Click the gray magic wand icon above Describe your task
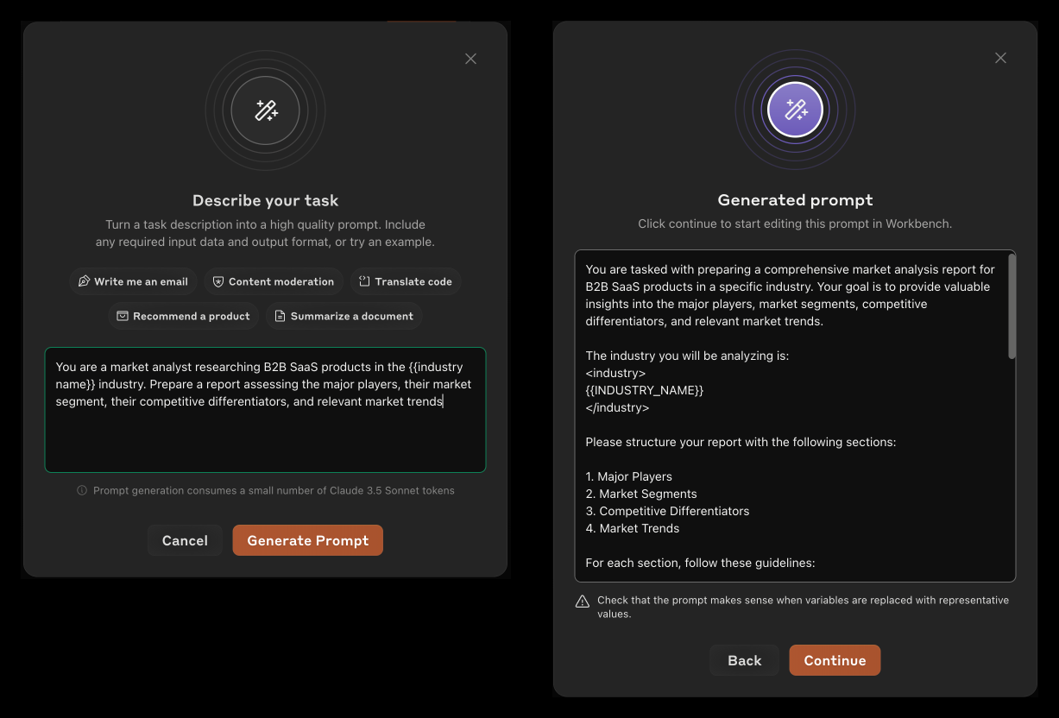 tap(266, 110)
